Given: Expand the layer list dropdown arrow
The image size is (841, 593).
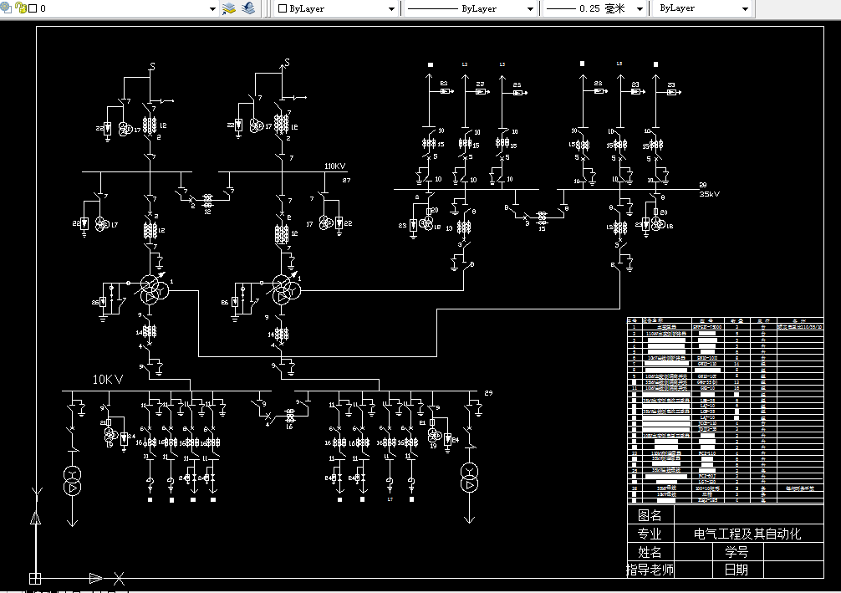Looking at the screenshot, I should pyautogui.click(x=213, y=8).
